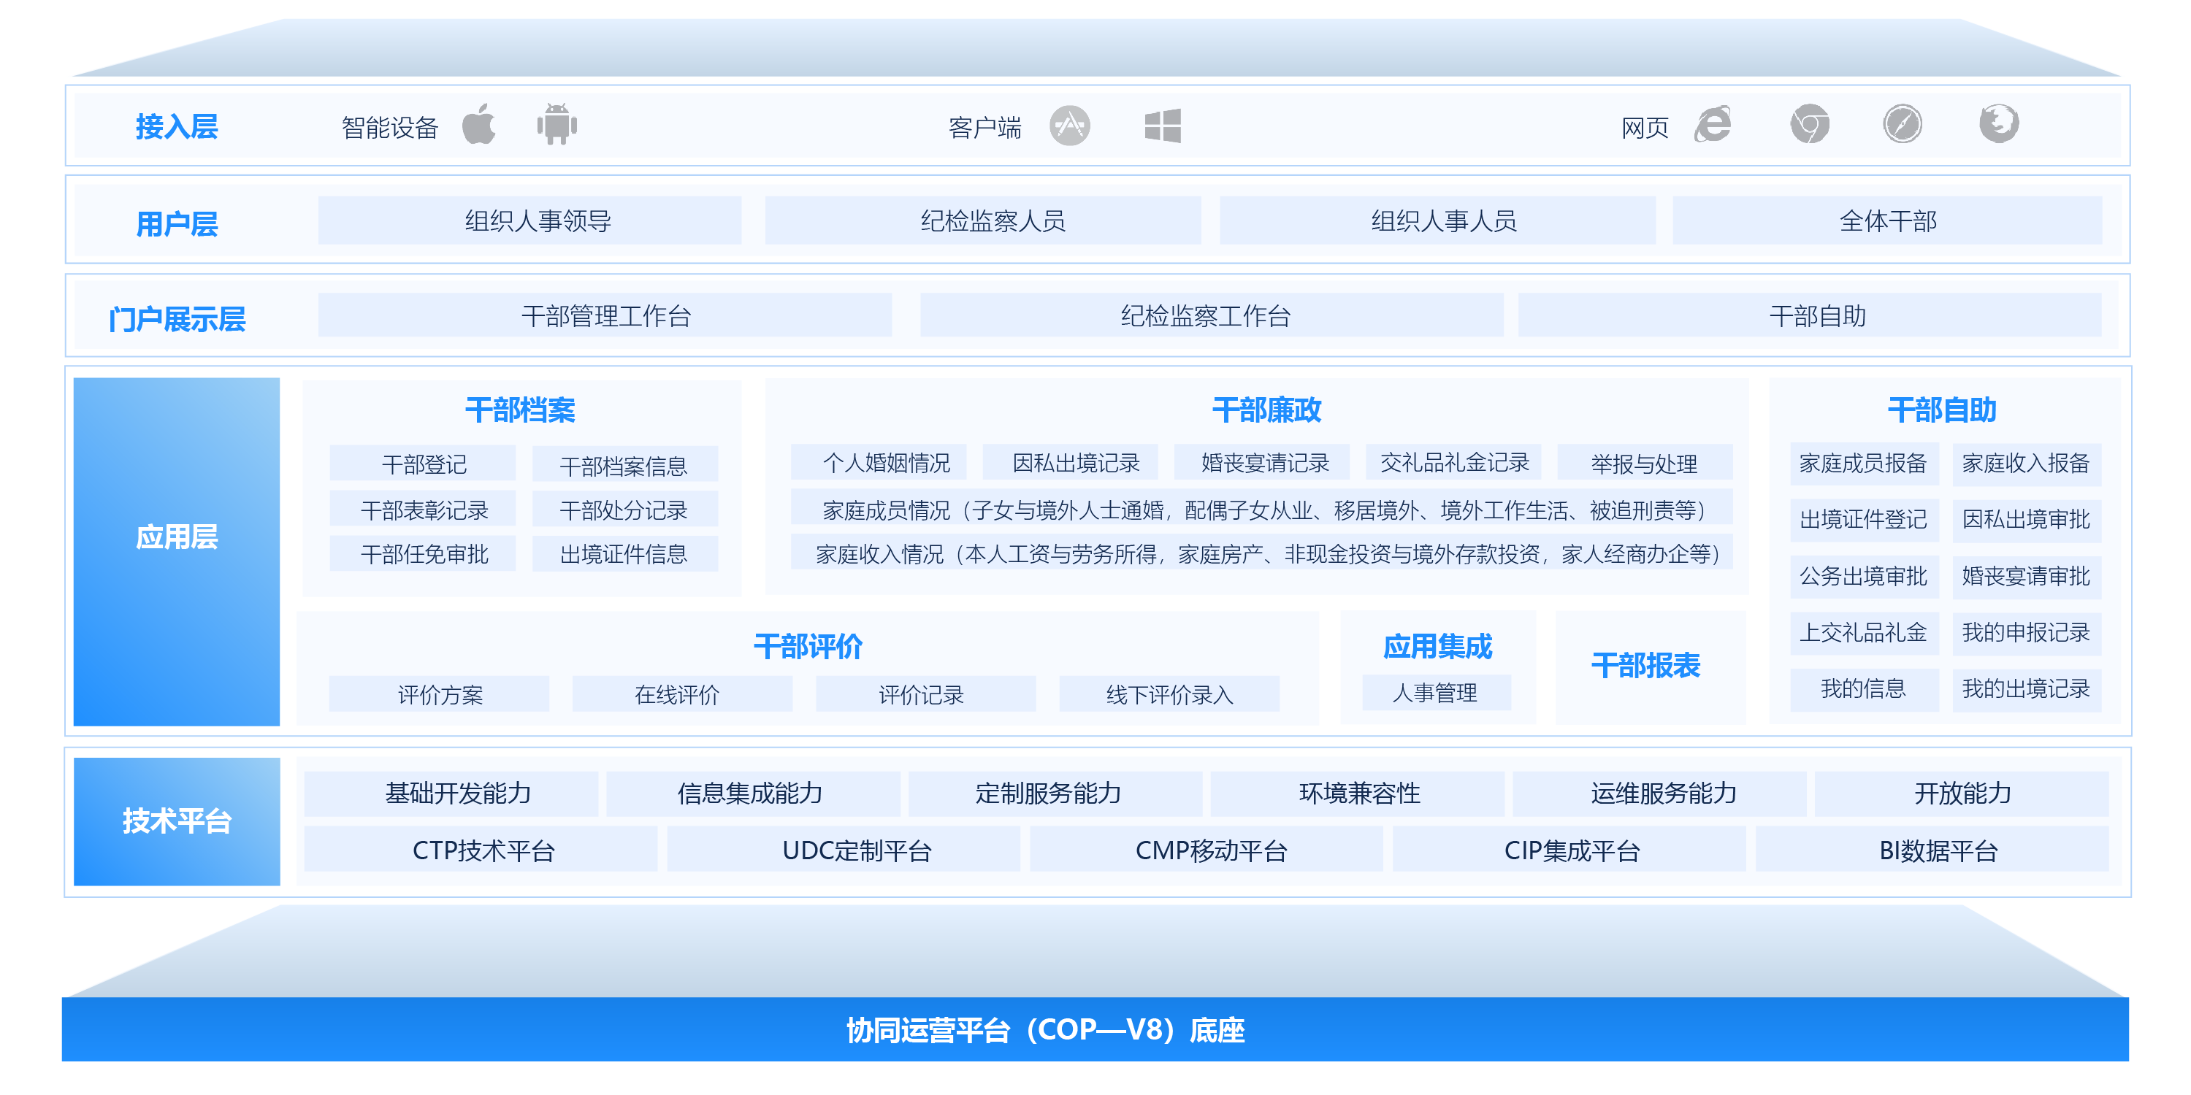Open 上交礼品礼金 item

point(1865,634)
